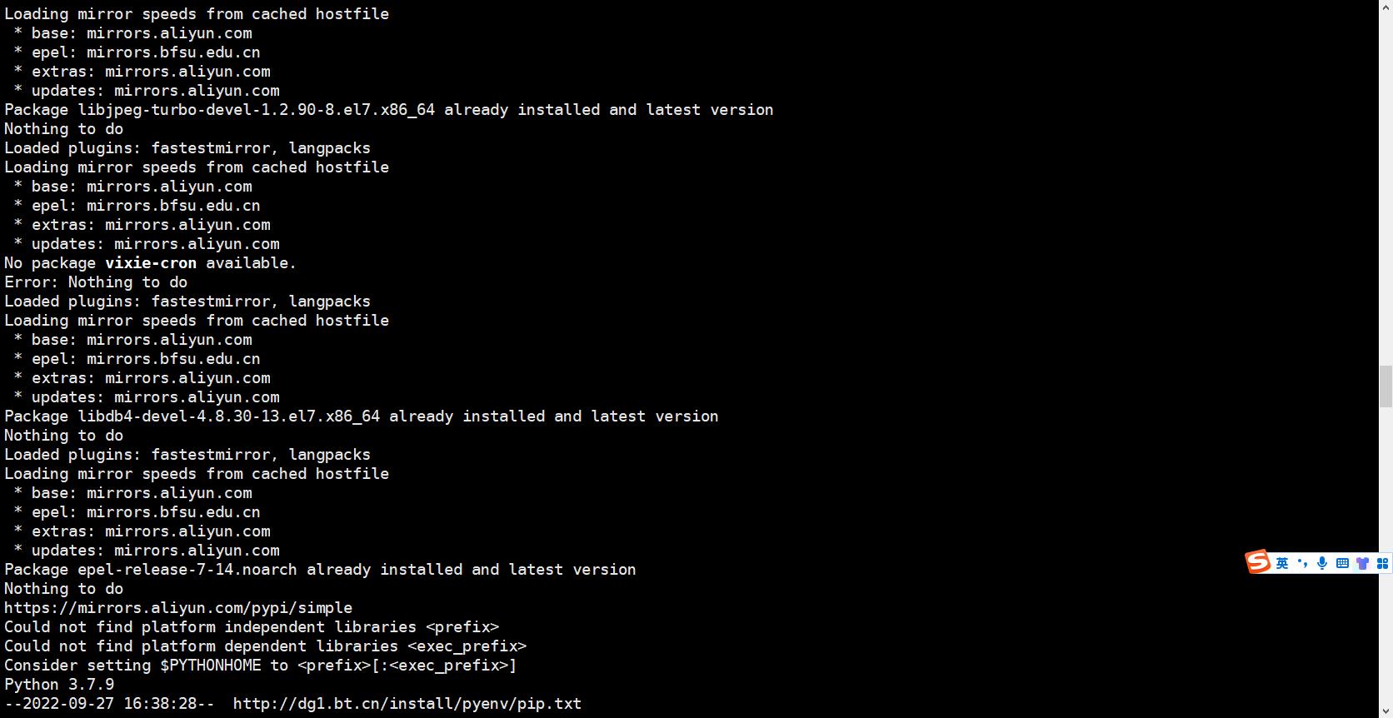Toggle the 英 Chinese/English input mode

(1282, 564)
